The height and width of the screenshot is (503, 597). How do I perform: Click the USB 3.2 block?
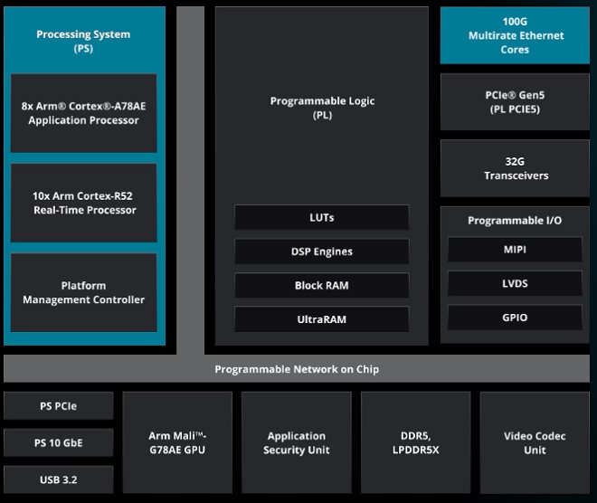pyautogui.click(x=58, y=479)
